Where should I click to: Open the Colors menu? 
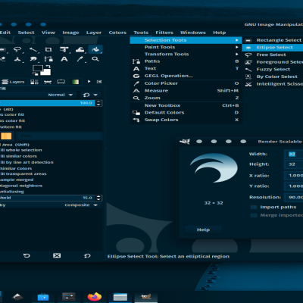coord(117,33)
